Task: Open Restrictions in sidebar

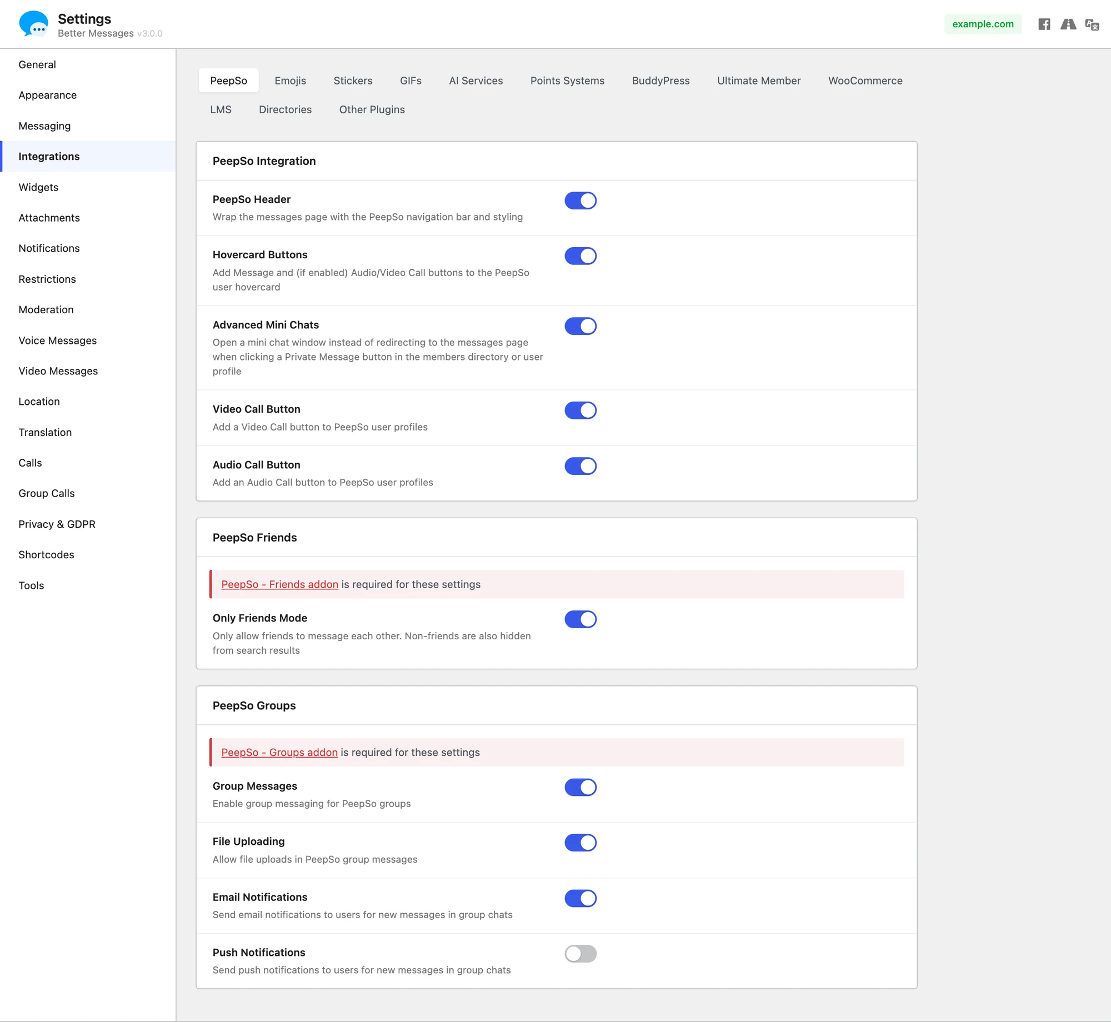Action: (88, 279)
